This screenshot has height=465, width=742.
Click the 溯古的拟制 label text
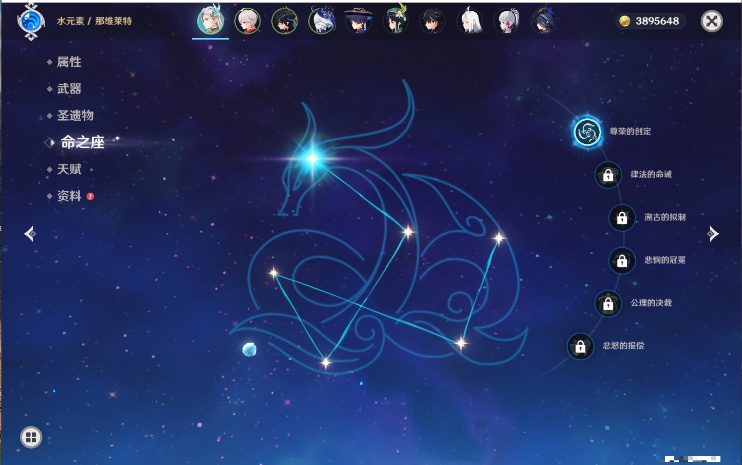pos(665,217)
